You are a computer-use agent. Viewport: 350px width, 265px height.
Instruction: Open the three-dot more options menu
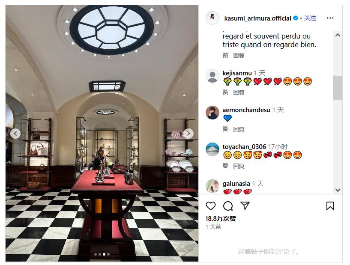[330, 18]
